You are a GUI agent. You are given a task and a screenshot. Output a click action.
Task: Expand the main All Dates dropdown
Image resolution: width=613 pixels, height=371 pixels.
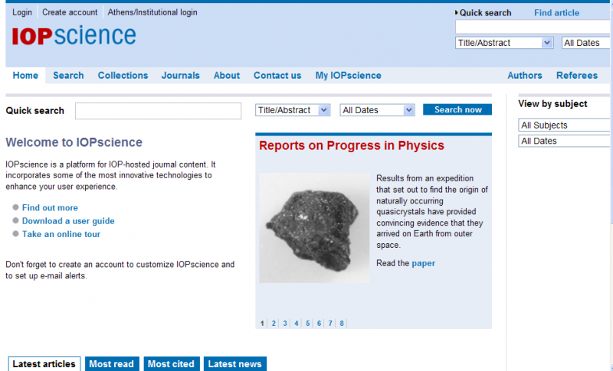point(377,110)
